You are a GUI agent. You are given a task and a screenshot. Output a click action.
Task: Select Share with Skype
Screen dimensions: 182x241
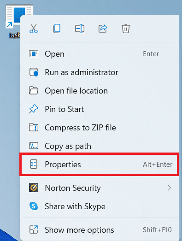99,206
